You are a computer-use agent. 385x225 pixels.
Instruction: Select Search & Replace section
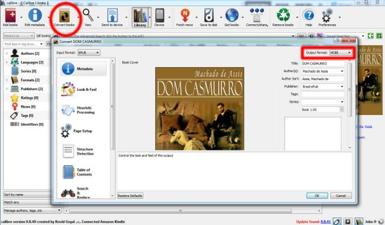(x=83, y=193)
